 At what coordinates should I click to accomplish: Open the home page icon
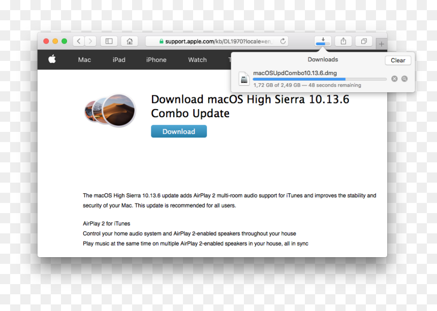tap(130, 41)
